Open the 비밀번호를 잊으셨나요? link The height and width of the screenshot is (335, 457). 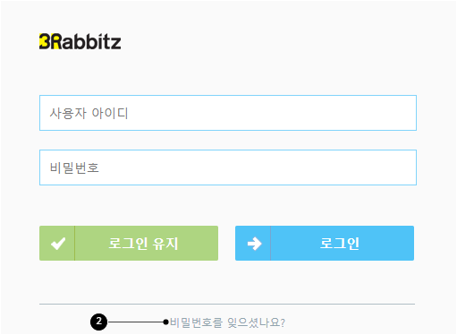[x=228, y=322]
